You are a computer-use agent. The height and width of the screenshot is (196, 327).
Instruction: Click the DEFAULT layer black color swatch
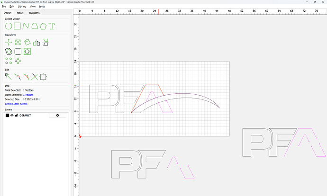tap(7, 115)
